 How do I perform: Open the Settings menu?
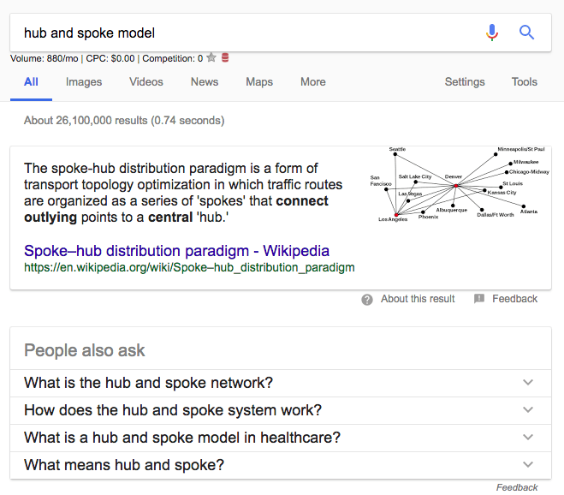465,82
